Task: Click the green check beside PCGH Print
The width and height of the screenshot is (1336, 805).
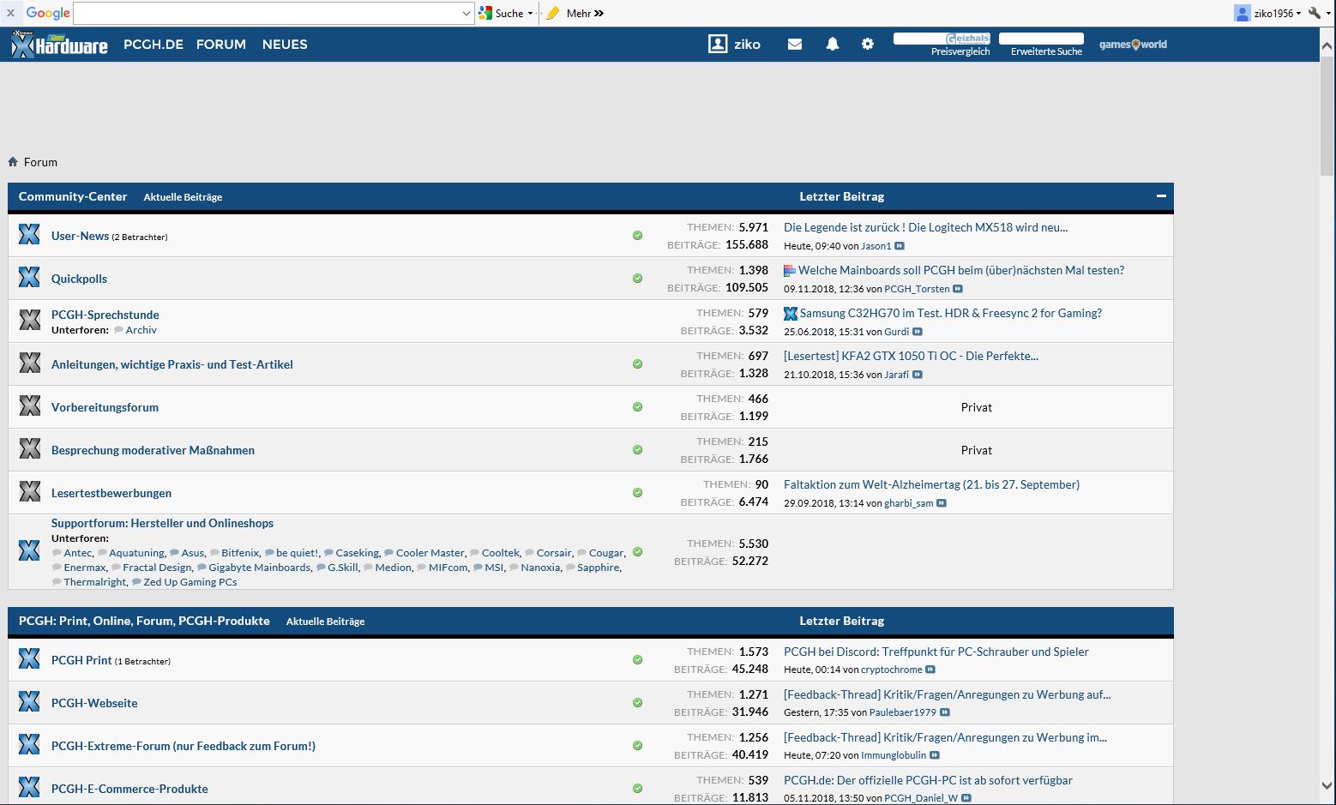Action: pyautogui.click(x=637, y=660)
